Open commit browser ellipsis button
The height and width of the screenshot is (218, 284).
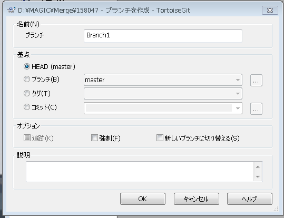[x=256, y=108]
